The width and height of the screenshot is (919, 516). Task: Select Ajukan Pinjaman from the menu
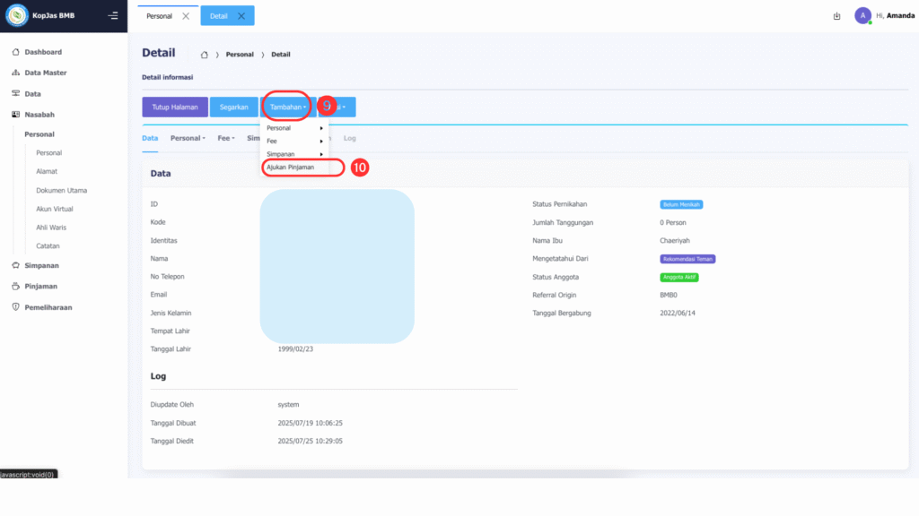tap(291, 168)
